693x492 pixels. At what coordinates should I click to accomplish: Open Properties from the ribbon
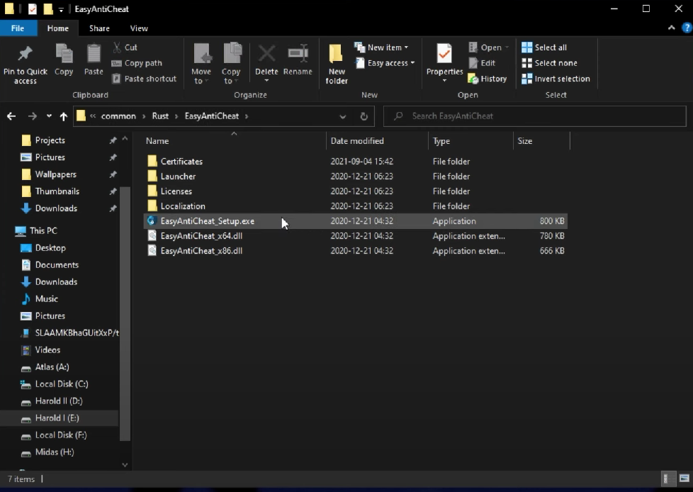point(444,55)
